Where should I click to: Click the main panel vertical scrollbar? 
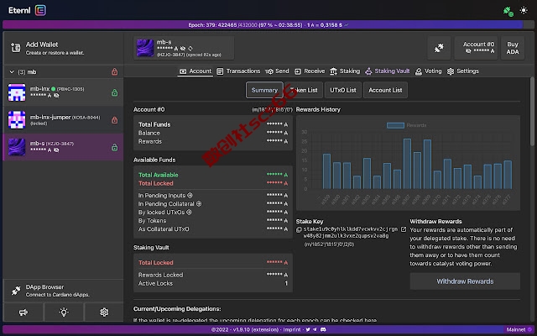click(532, 112)
